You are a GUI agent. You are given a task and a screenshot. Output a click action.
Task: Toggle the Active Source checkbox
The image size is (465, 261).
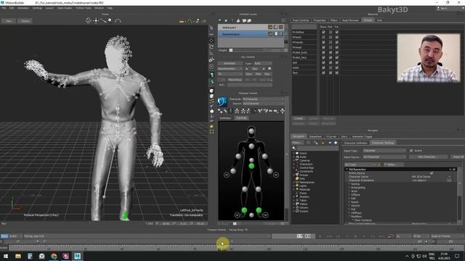click(432, 173)
